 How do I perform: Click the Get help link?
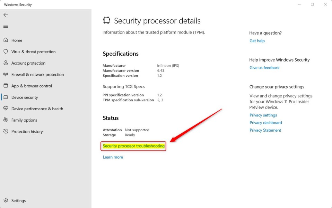(x=257, y=41)
